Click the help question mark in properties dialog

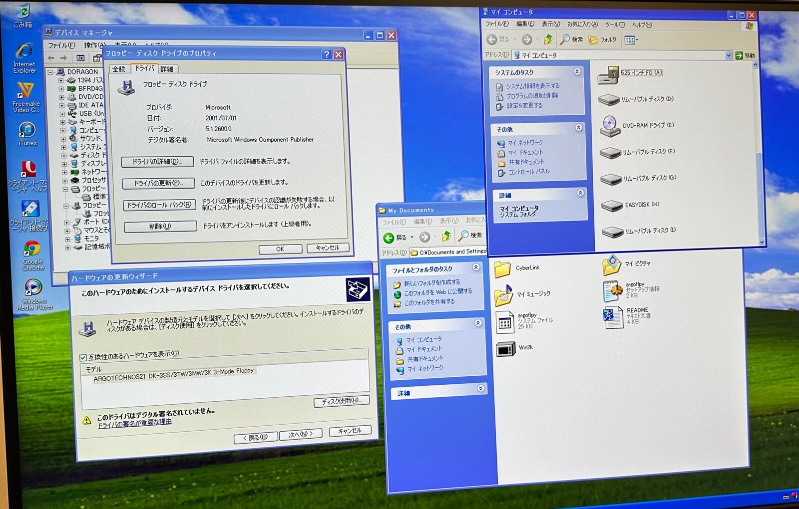click(327, 54)
